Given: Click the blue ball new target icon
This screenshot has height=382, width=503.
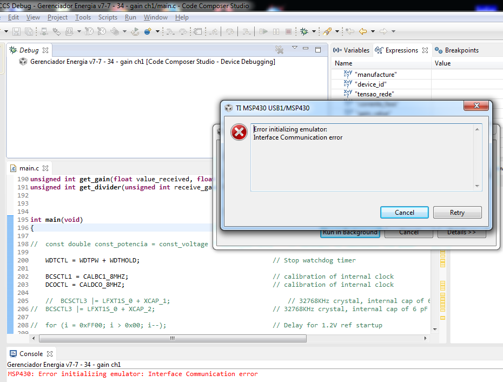Looking at the screenshot, I should tap(148, 31).
